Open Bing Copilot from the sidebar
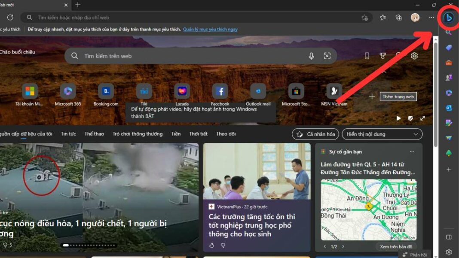 tap(448, 18)
